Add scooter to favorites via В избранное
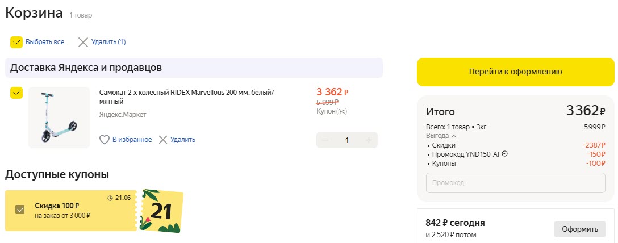The image size is (618, 243). point(132,140)
